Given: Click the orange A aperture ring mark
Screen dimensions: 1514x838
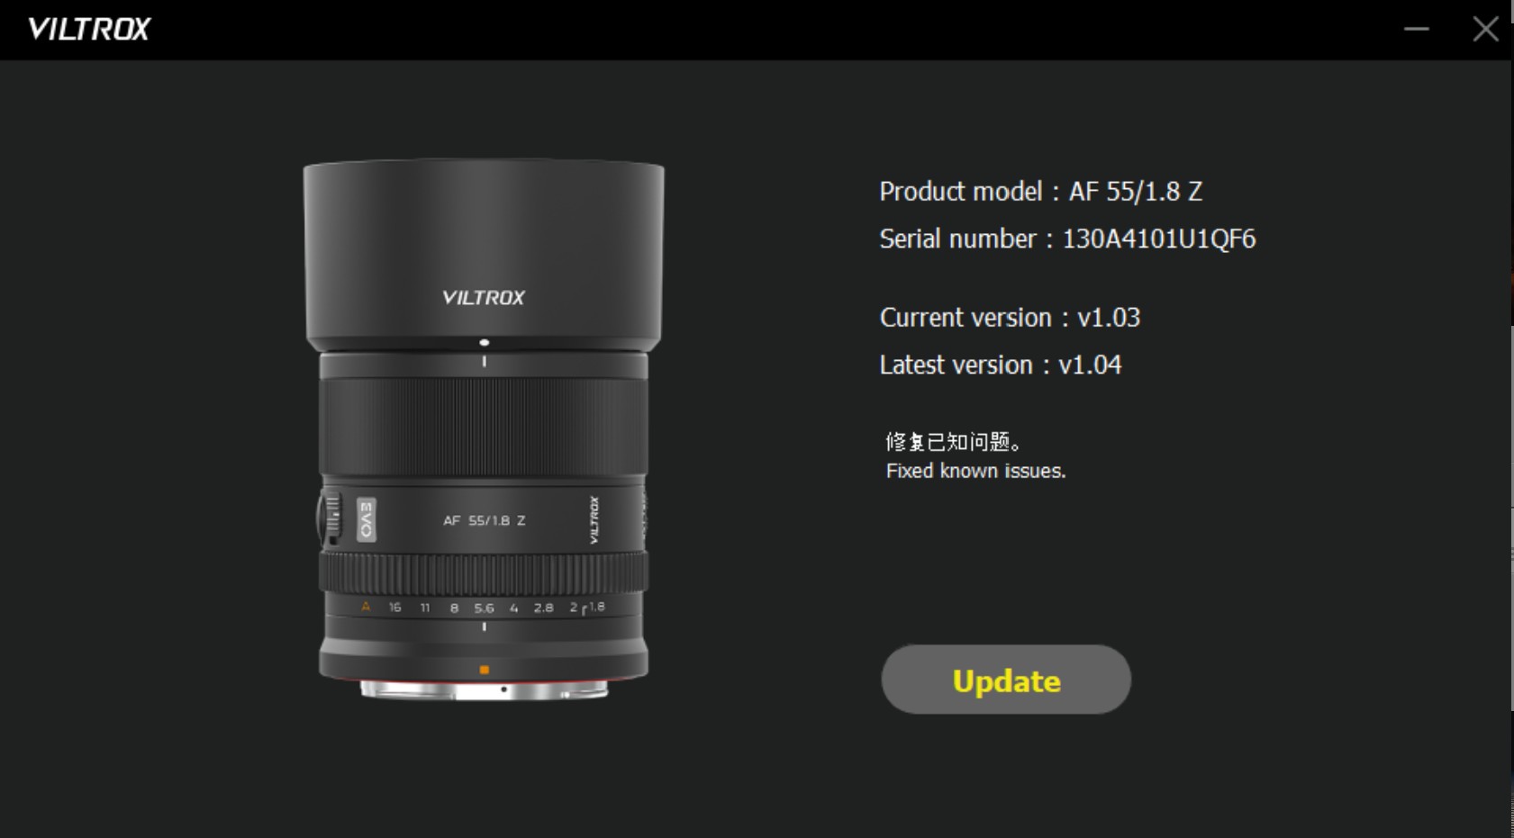Looking at the screenshot, I should click(366, 607).
